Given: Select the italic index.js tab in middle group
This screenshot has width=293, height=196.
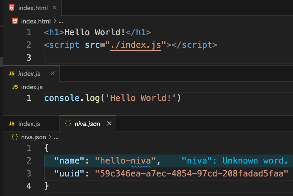Looking at the screenshot, I should point(31,74).
